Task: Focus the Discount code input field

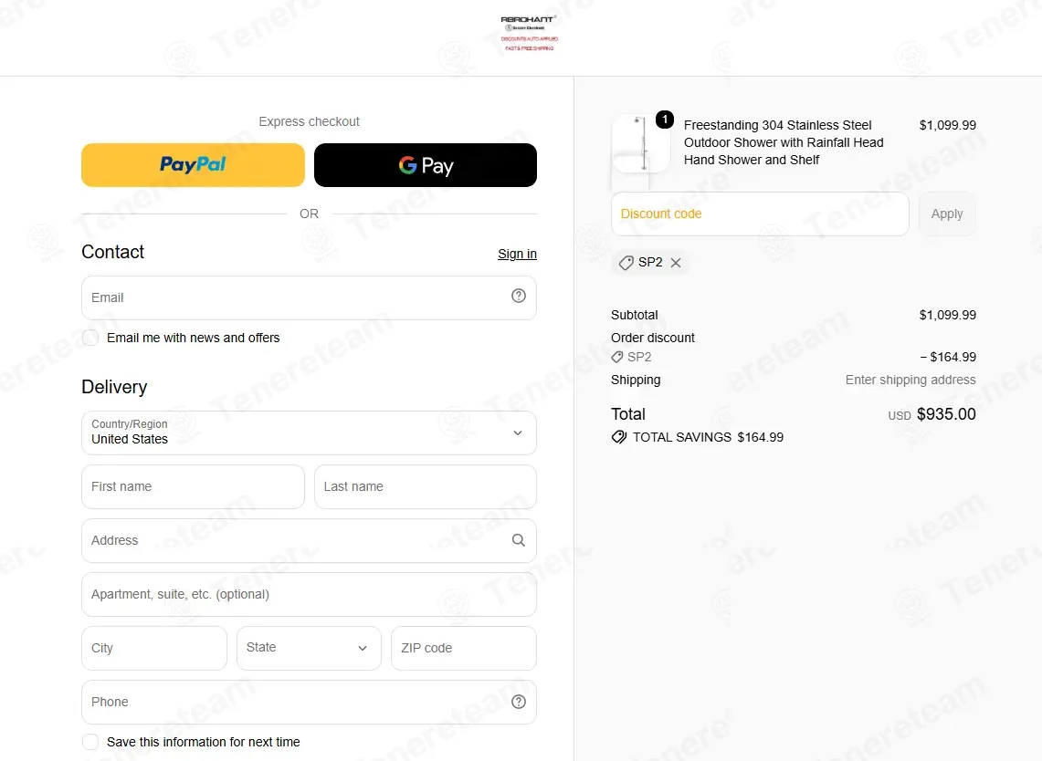Action: tap(760, 214)
